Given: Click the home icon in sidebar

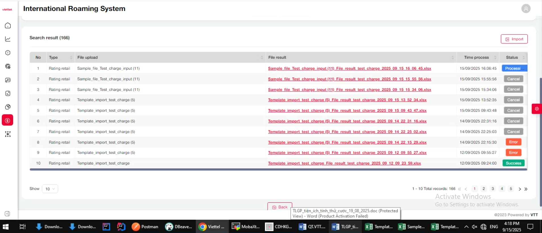Looking at the screenshot, I should click(x=8, y=25).
